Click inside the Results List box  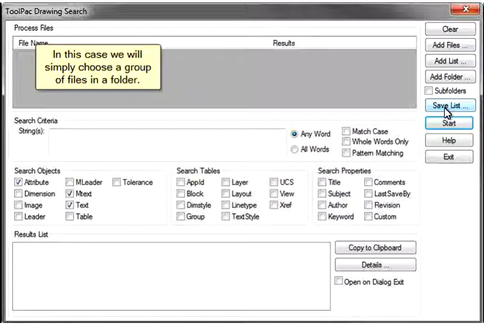tap(171, 276)
